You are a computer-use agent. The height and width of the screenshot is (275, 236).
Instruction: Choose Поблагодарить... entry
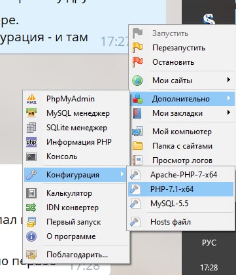click(76, 255)
